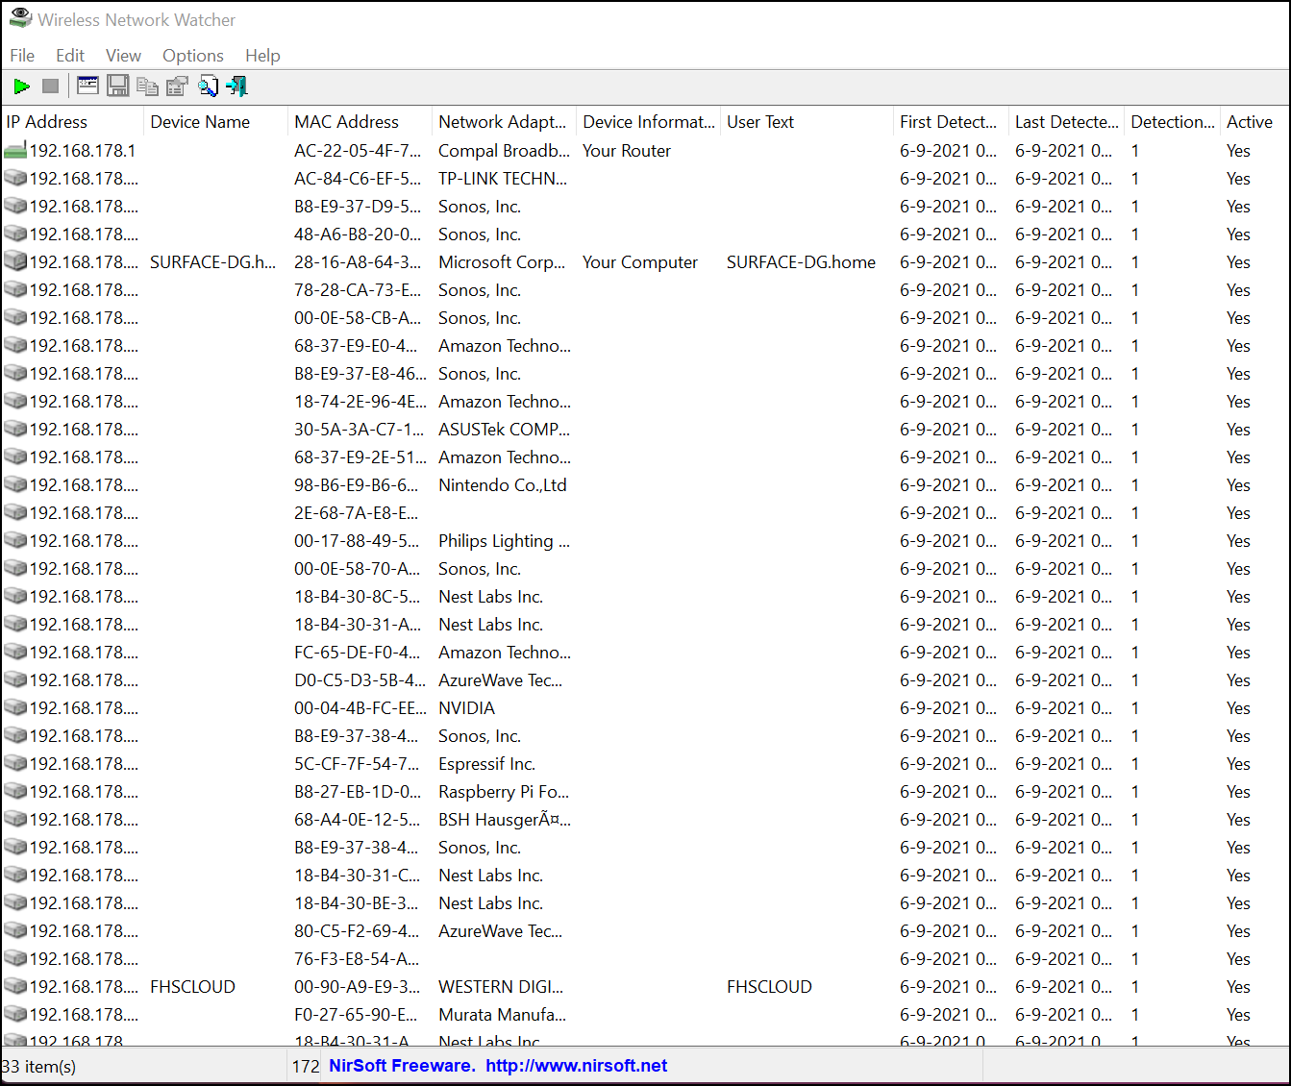Select the MAC address '98-B6-E9-B6-6...'
The height and width of the screenshot is (1086, 1291).
[x=357, y=485]
